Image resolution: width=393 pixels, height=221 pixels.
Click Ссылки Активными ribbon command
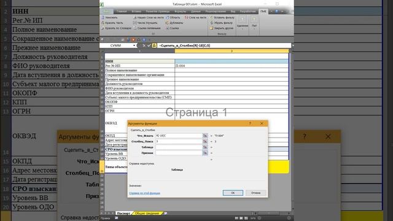tap(147, 28)
